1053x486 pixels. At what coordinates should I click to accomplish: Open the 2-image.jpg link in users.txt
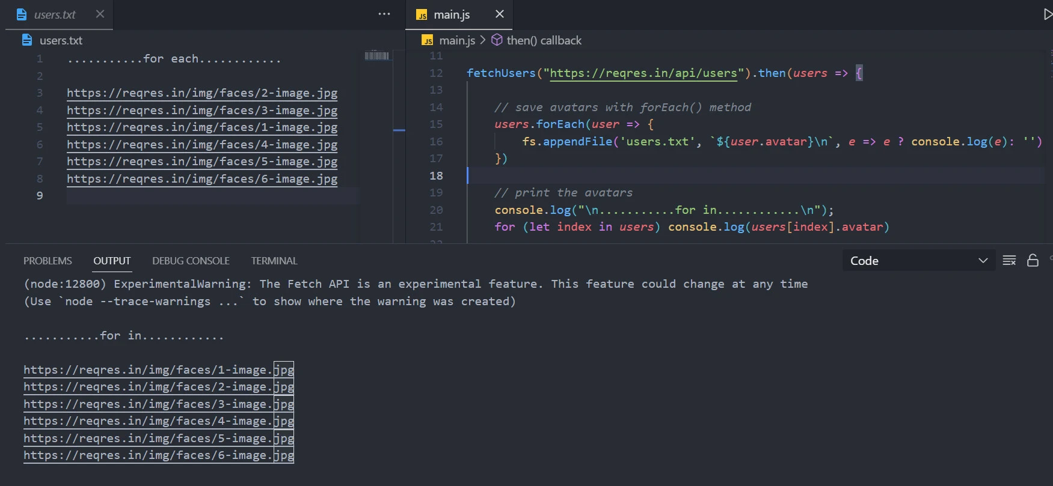[x=202, y=93]
